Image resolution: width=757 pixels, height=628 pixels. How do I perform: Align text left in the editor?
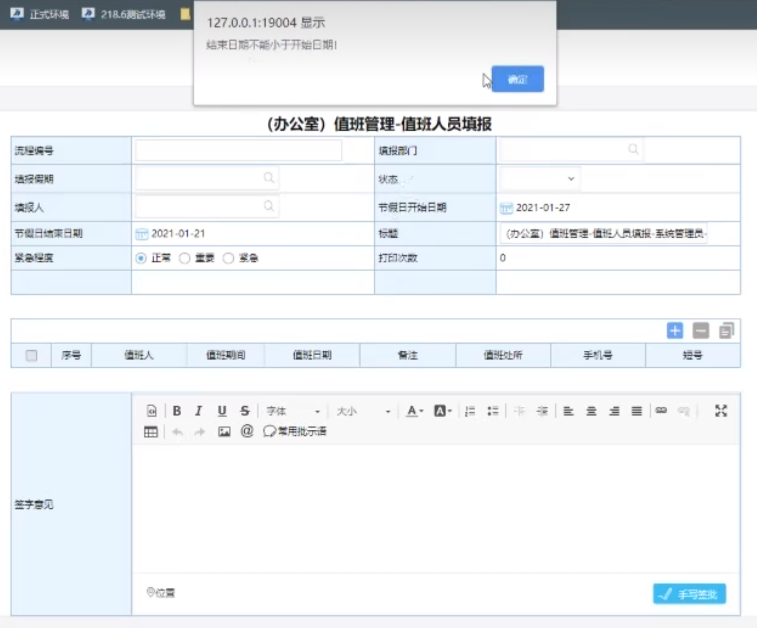tap(568, 411)
